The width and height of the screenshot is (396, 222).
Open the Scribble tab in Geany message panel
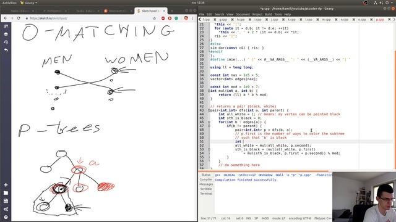pyautogui.click(x=206, y=189)
